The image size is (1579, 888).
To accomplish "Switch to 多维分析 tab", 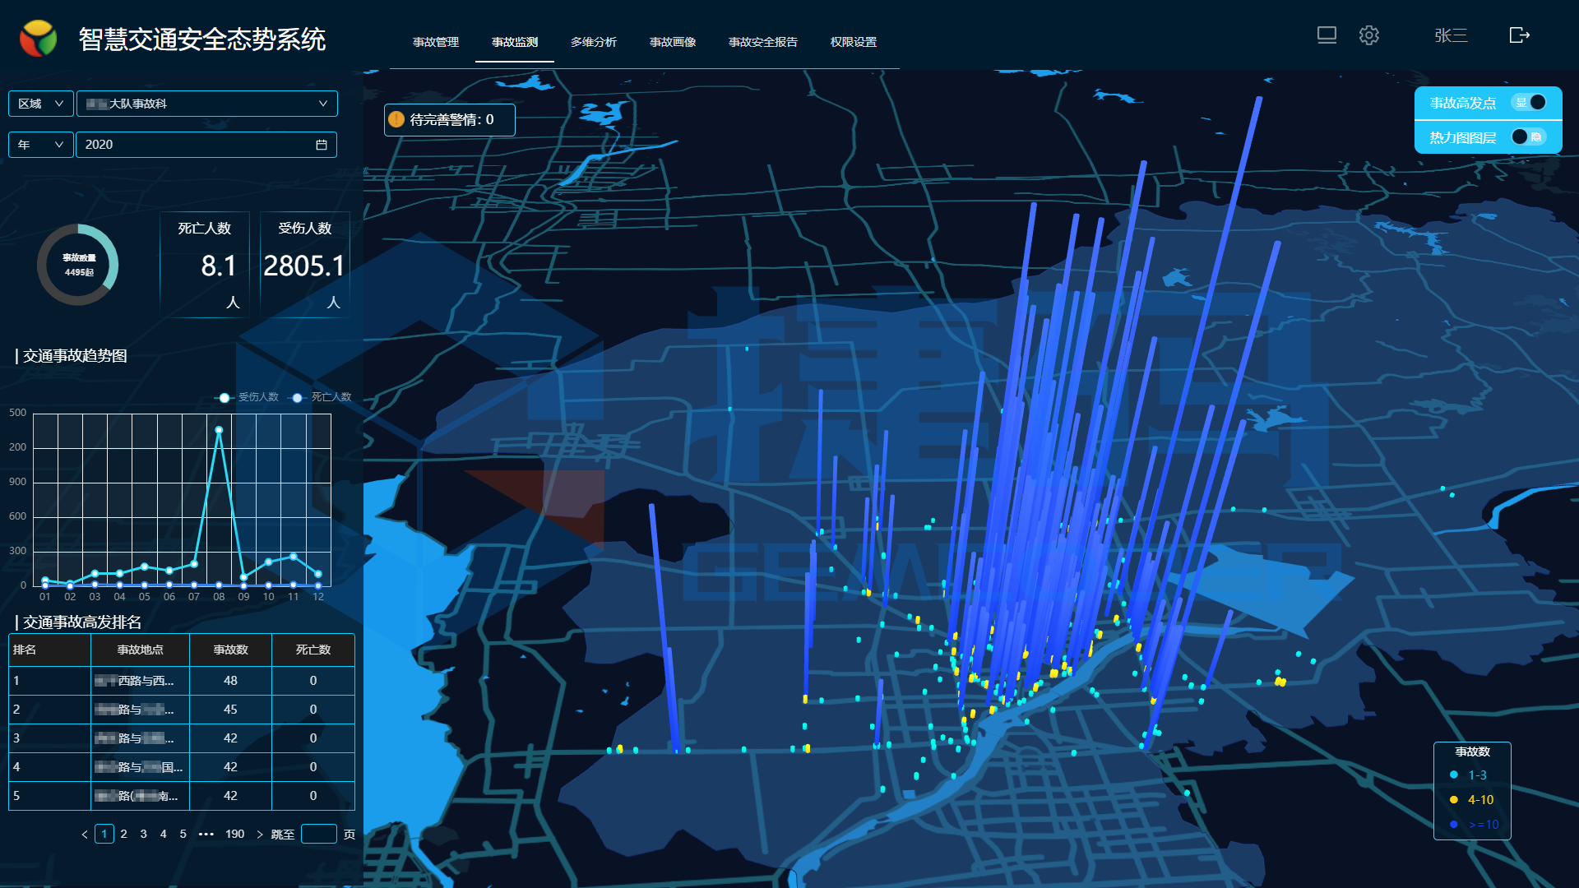I will click(593, 42).
